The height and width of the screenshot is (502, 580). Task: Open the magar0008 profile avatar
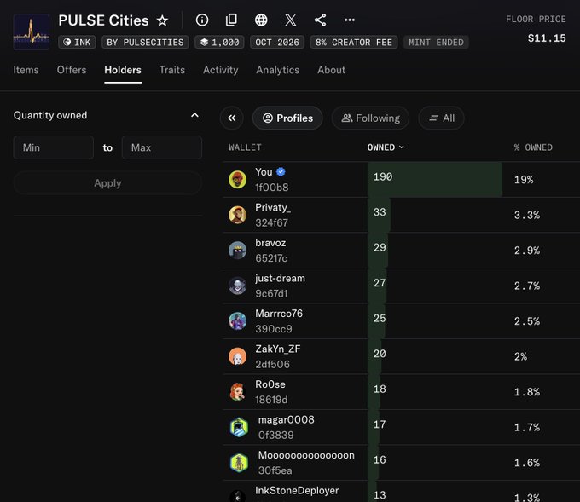239,427
